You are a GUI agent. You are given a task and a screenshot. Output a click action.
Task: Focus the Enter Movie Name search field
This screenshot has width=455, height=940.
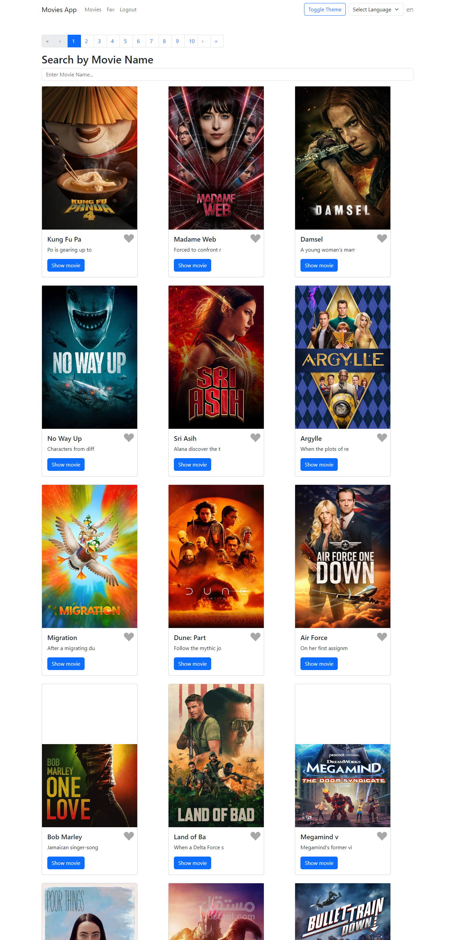point(227,74)
